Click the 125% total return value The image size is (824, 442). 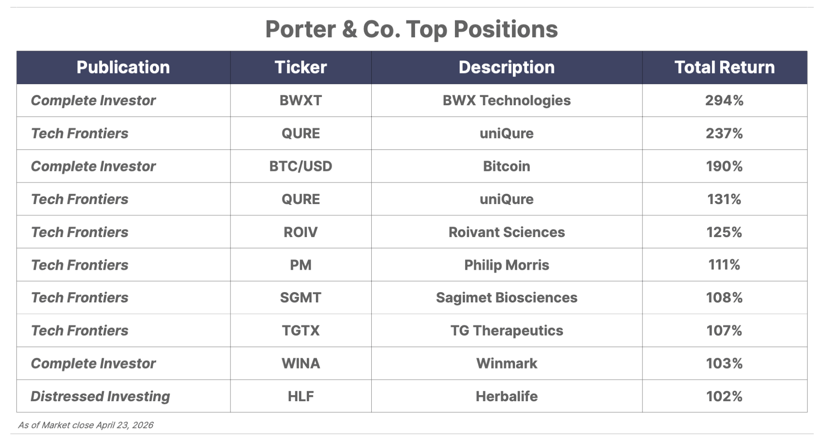pyautogui.click(x=724, y=232)
